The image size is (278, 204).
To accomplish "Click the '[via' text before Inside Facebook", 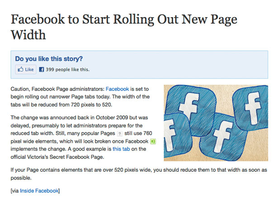I will pyautogui.click(x=15, y=191).
